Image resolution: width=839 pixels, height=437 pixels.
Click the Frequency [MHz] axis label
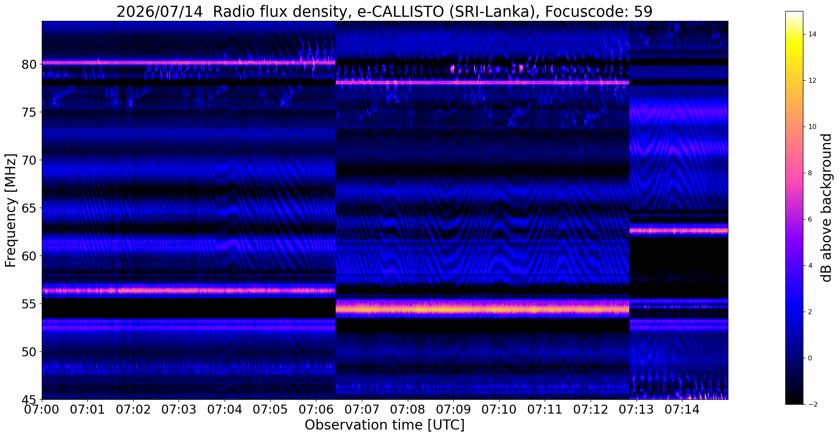11,211
